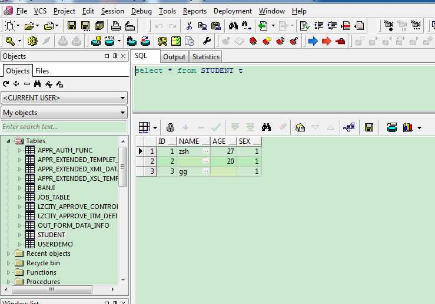Open the Tools menu
The width and height of the screenshot is (435, 304).
(167, 11)
